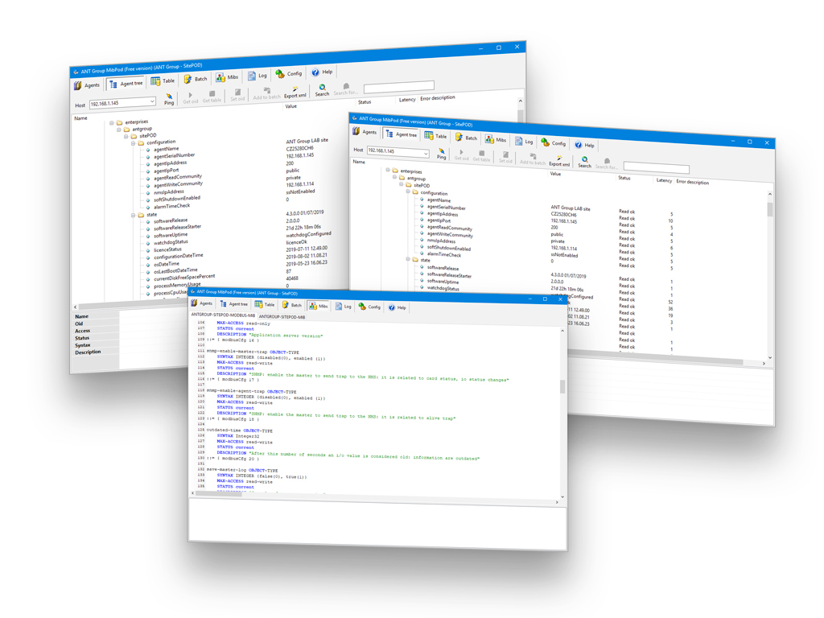The height and width of the screenshot is (618, 824).
Task: Click search text field in left back window
Action: [399, 85]
